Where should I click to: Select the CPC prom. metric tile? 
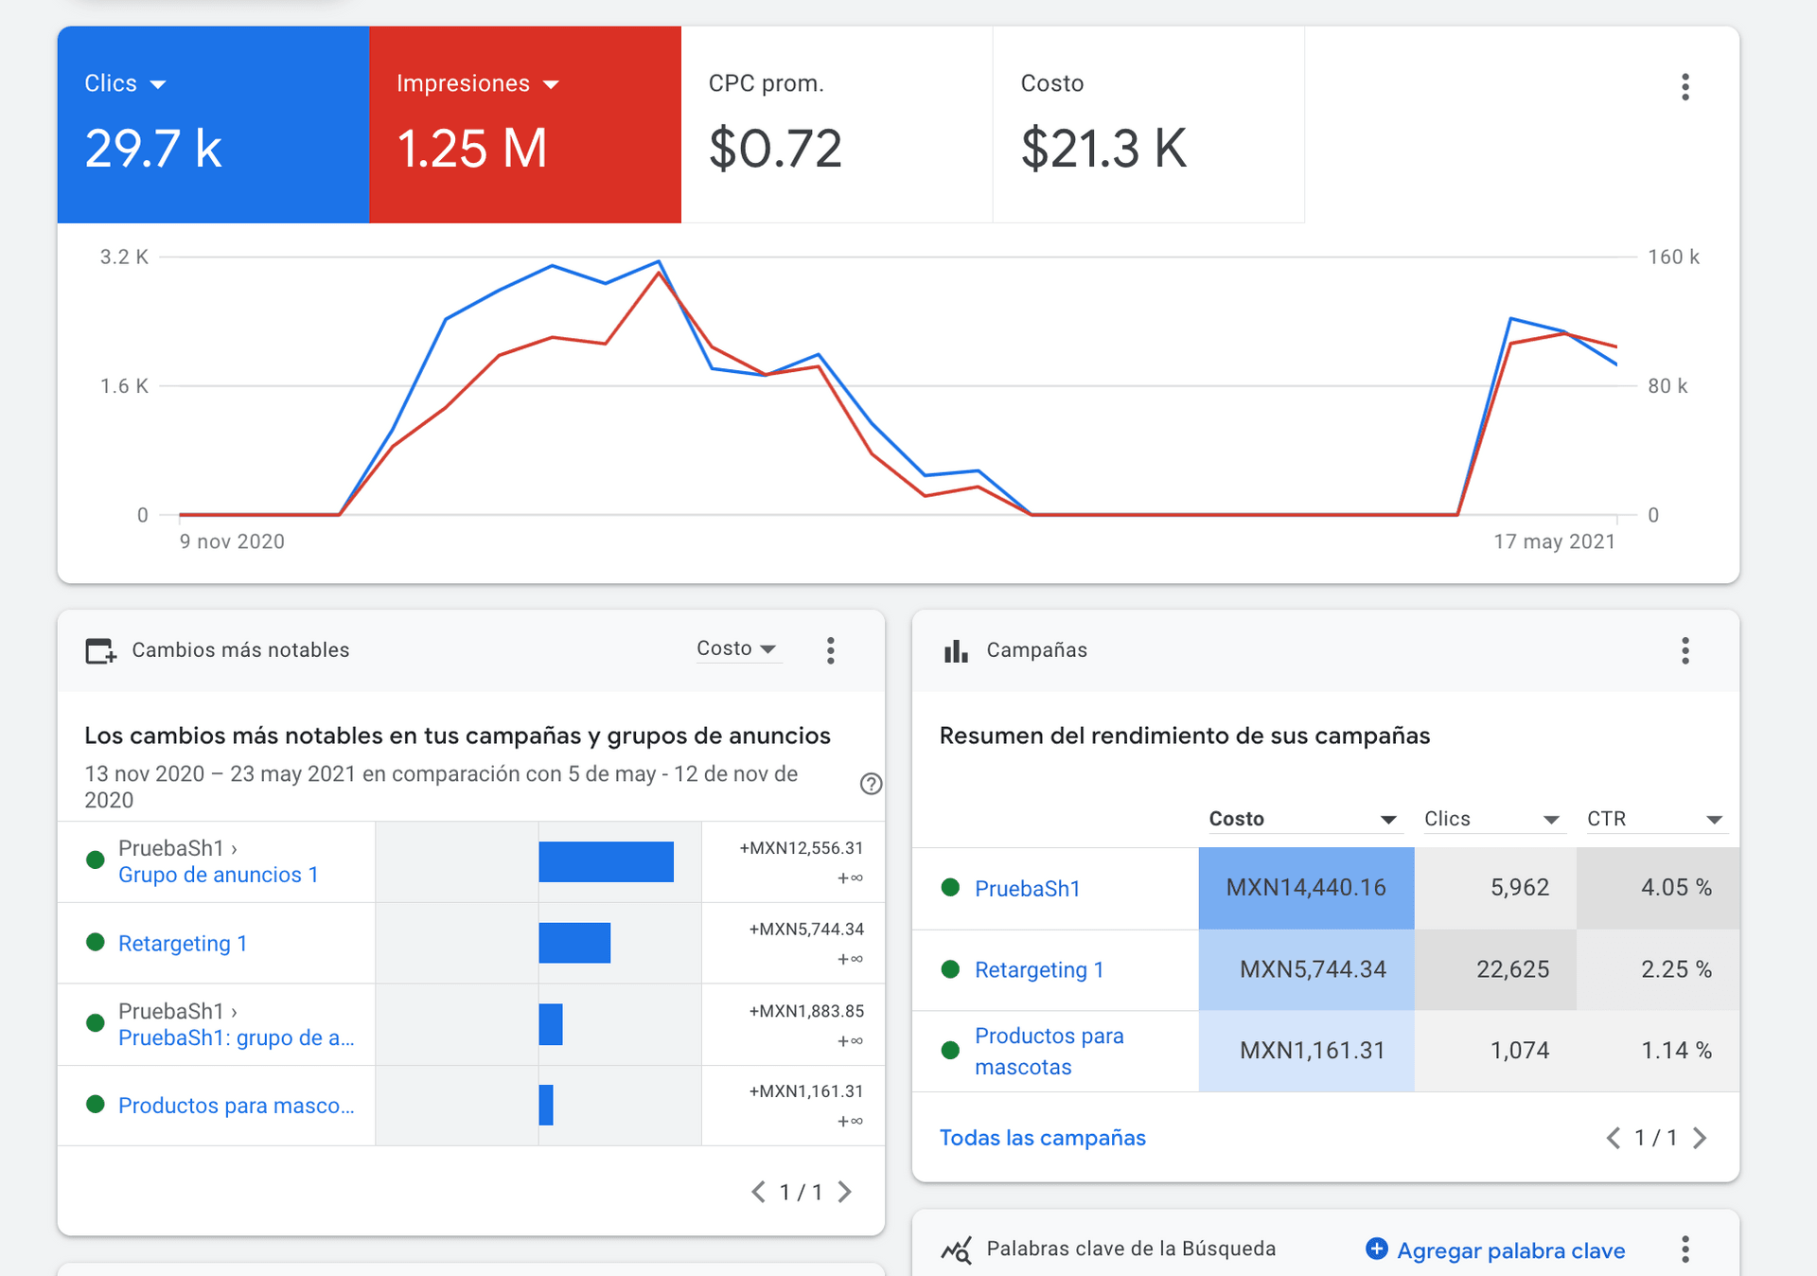point(837,125)
